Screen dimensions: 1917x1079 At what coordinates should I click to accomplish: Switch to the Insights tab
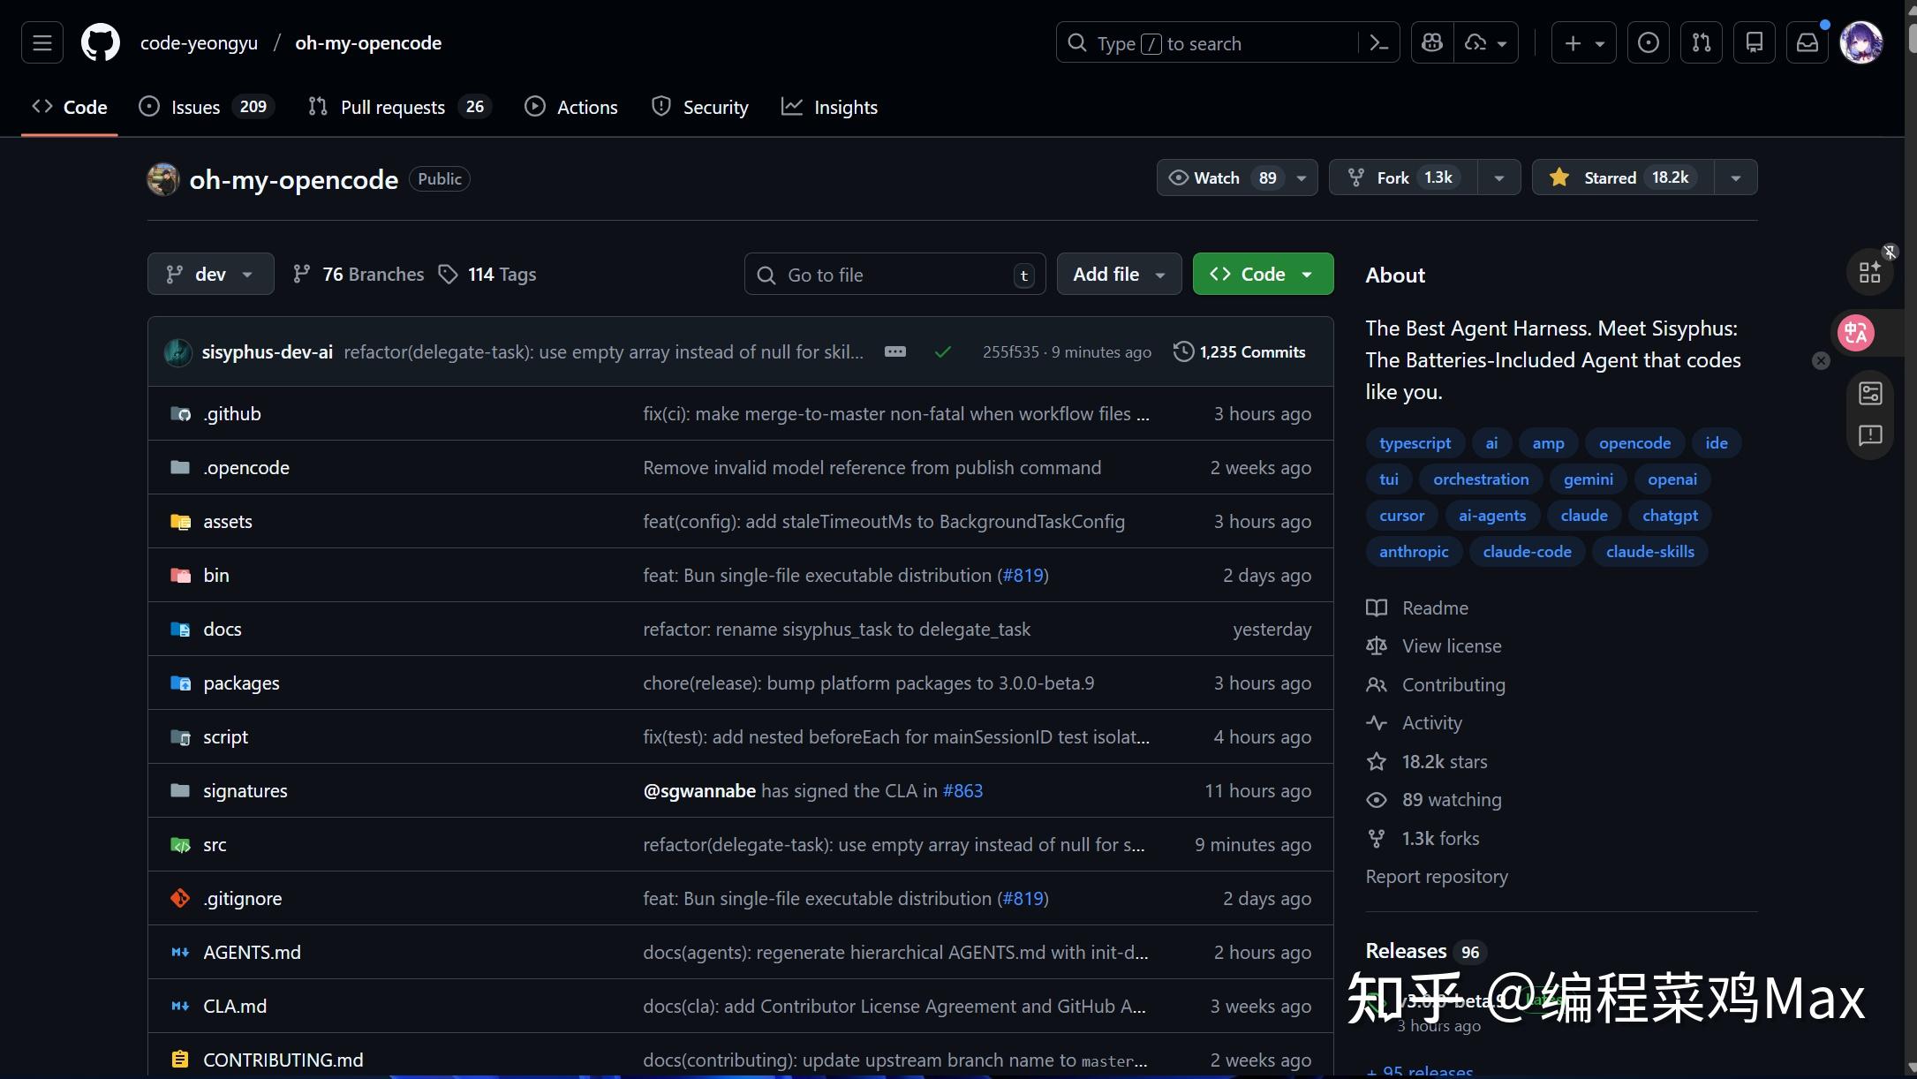pos(829,107)
